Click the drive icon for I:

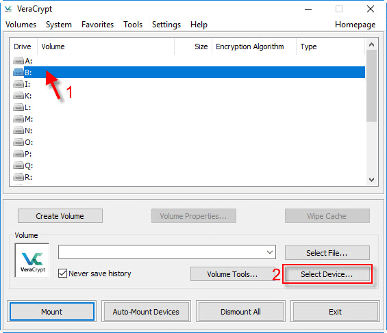(x=18, y=84)
